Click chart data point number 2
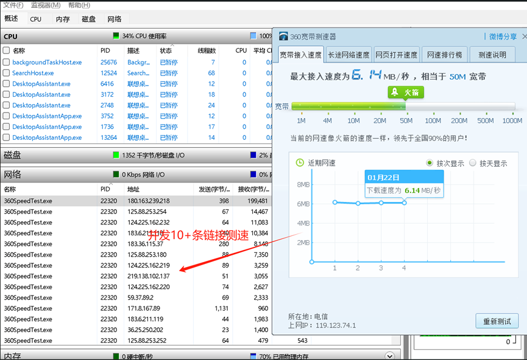 [x=358, y=203]
